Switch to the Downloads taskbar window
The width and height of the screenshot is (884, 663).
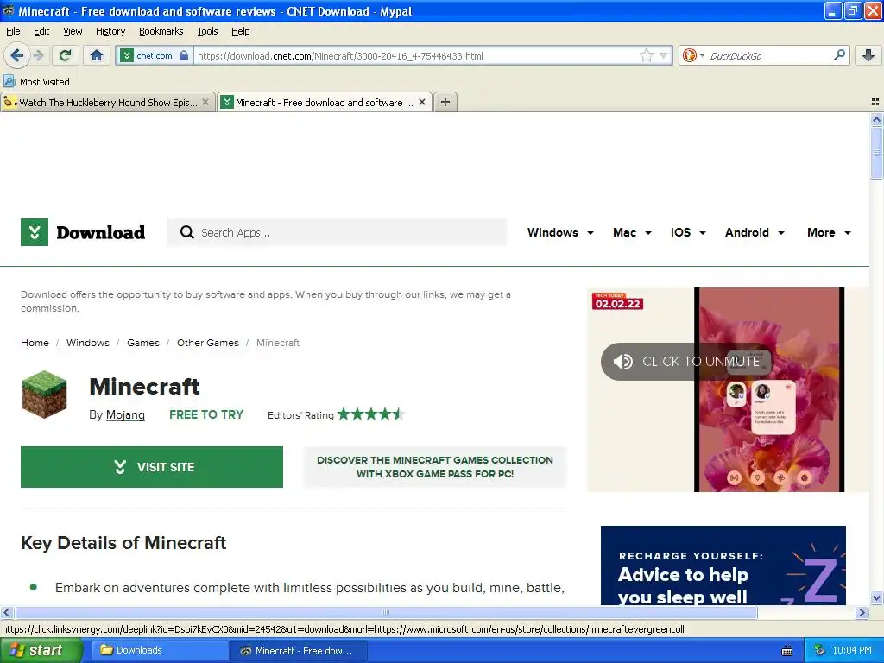pos(160,650)
